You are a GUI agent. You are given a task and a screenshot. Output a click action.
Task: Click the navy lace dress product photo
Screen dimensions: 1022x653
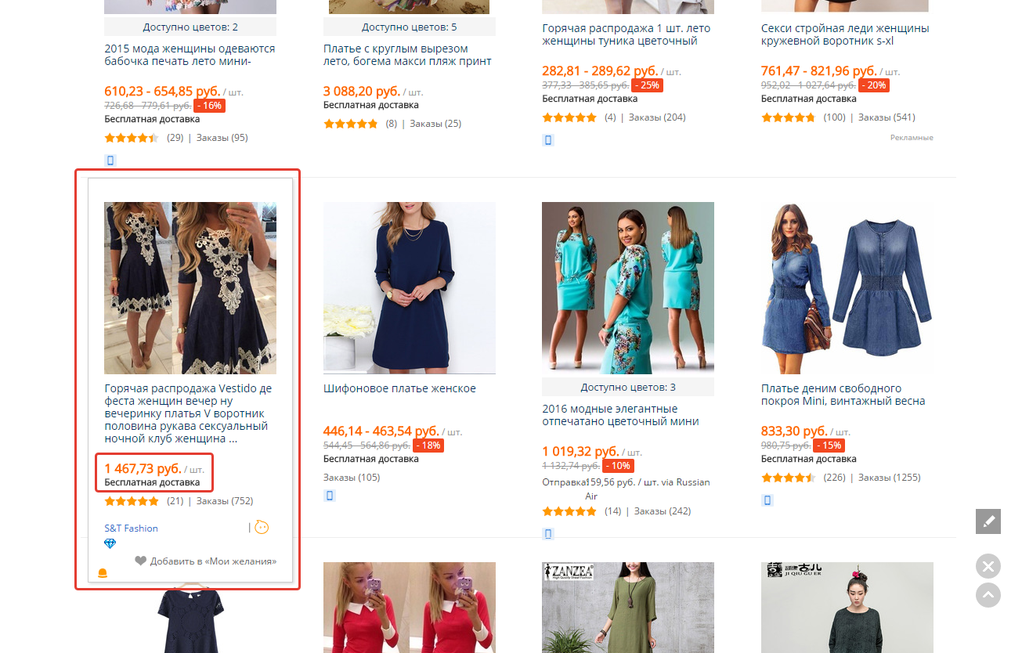tap(190, 287)
